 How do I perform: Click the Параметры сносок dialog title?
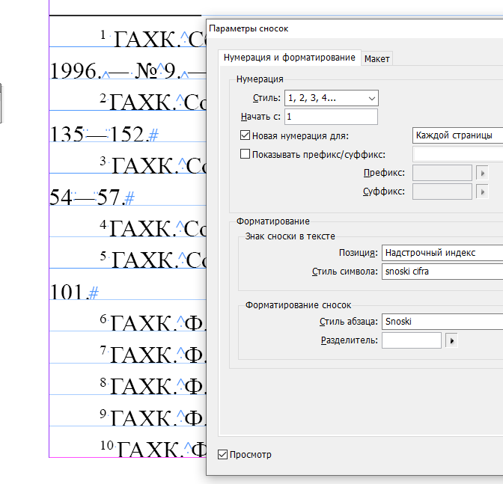tap(249, 28)
